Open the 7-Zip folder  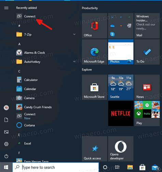[24, 34]
